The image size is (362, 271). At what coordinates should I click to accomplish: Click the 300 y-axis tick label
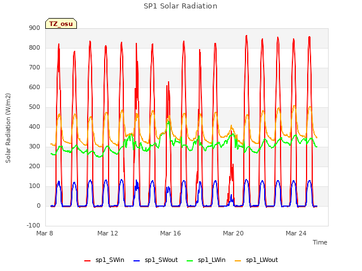35,147
